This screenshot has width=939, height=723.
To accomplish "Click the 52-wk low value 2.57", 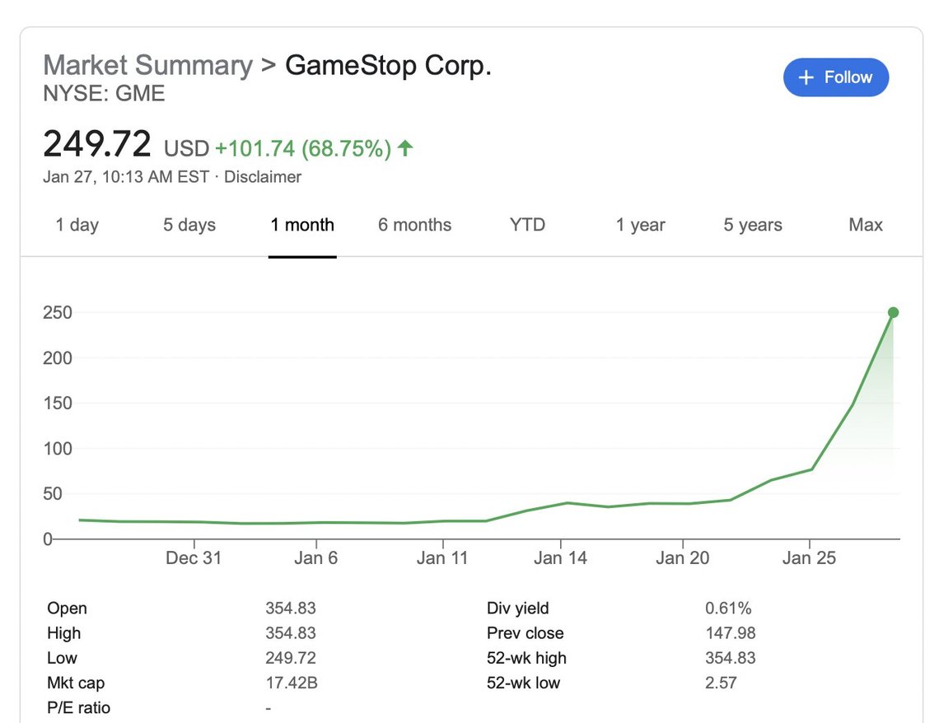I will point(721,683).
